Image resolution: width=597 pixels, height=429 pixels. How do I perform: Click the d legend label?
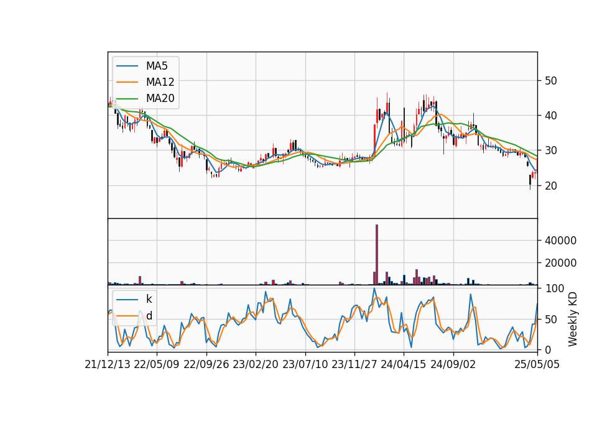point(149,316)
